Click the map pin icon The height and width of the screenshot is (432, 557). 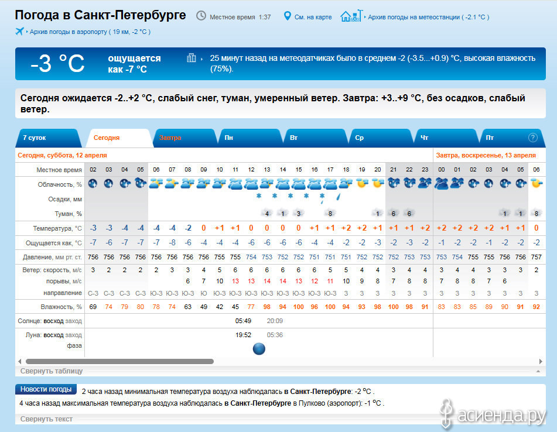(x=287, y=16)
